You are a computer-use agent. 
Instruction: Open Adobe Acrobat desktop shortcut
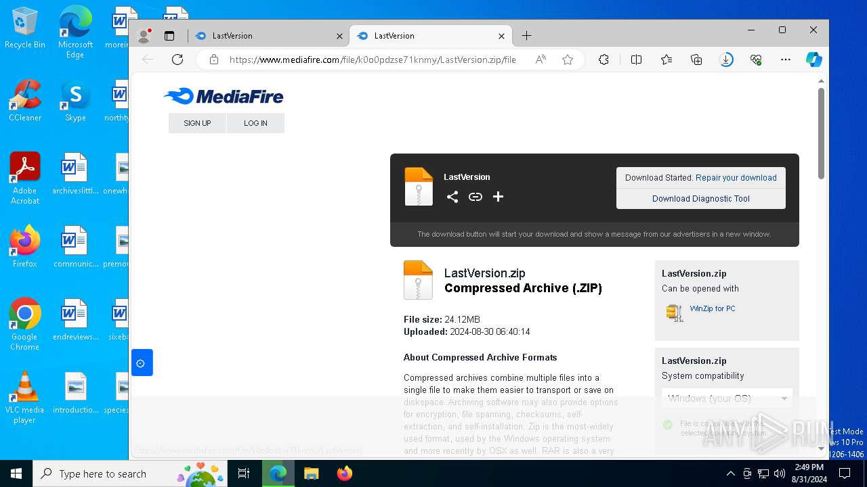25,179
